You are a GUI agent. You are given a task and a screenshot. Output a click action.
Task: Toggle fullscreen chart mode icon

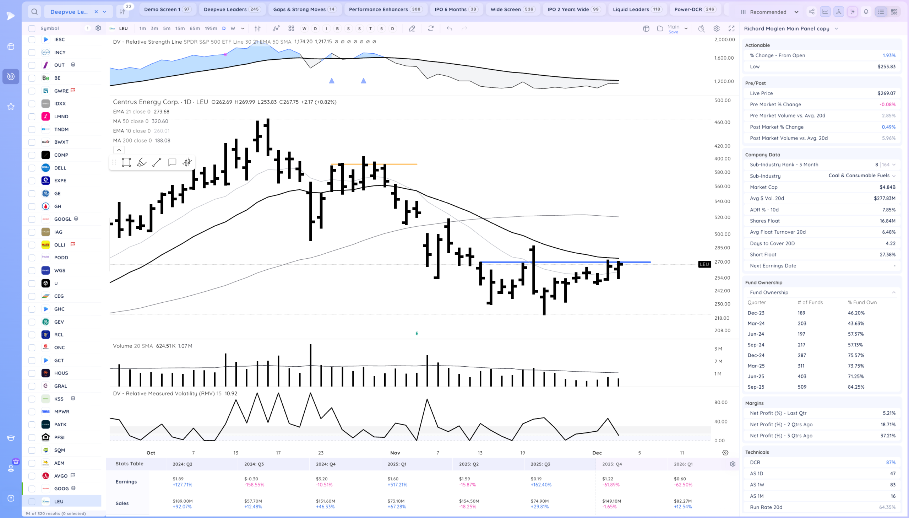pos(731,28)
